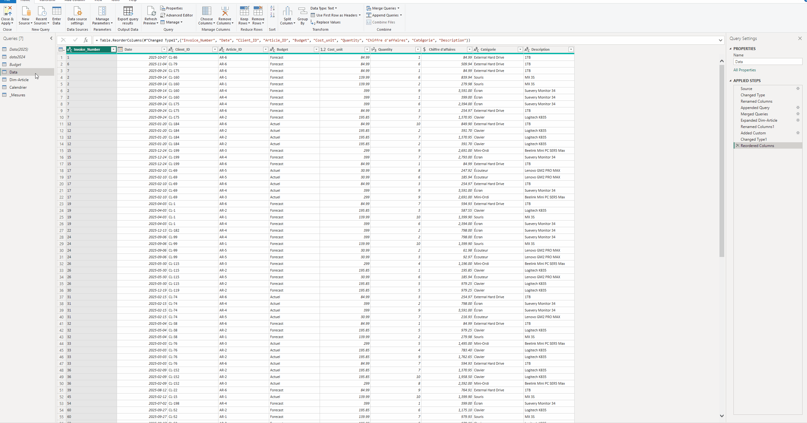Open settings gear for the Source step
Screen dimensions: 807x423
click(x=798, y=89)
